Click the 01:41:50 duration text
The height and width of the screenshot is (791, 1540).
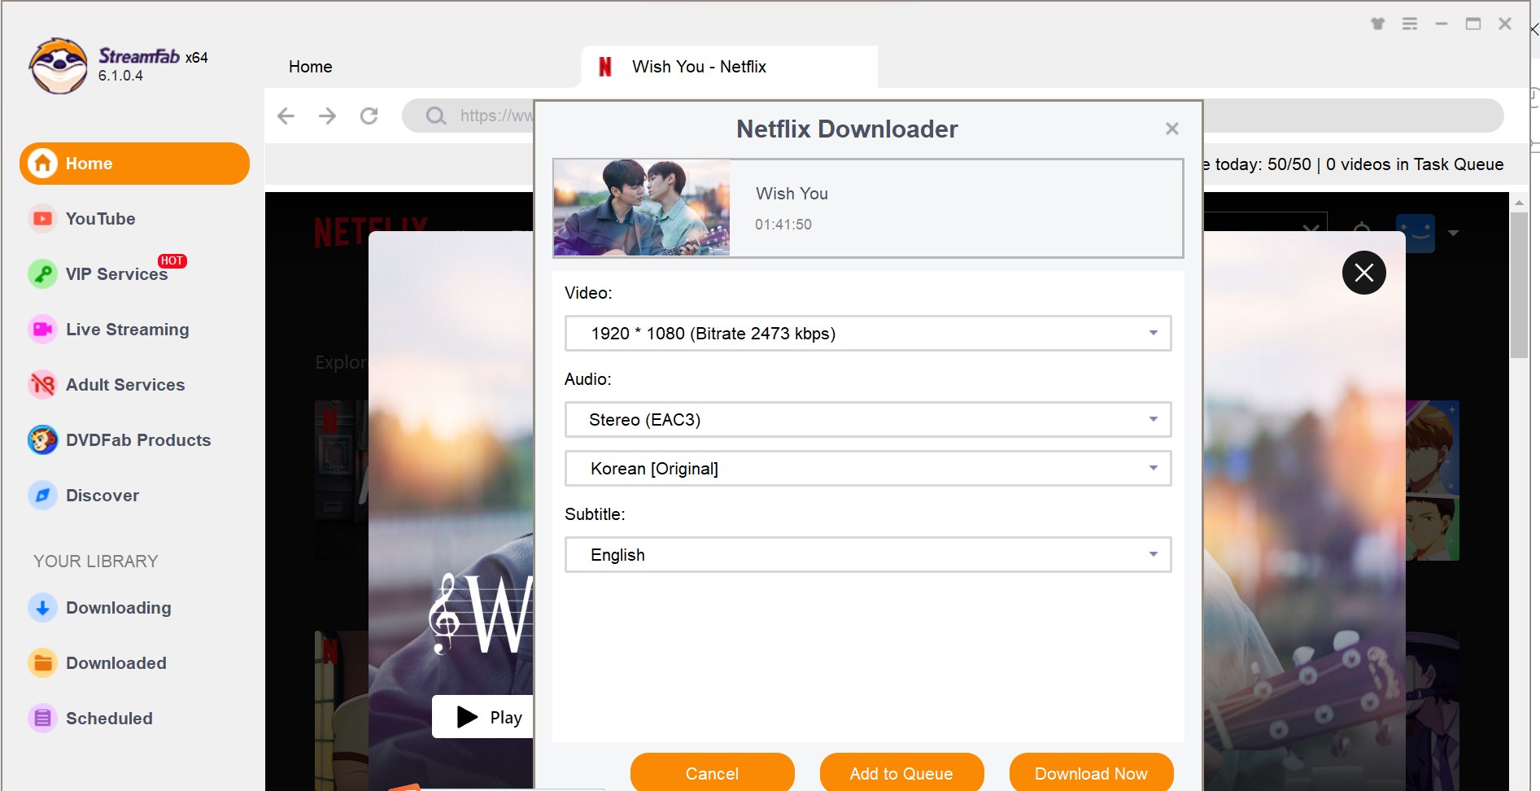(783, 225)
